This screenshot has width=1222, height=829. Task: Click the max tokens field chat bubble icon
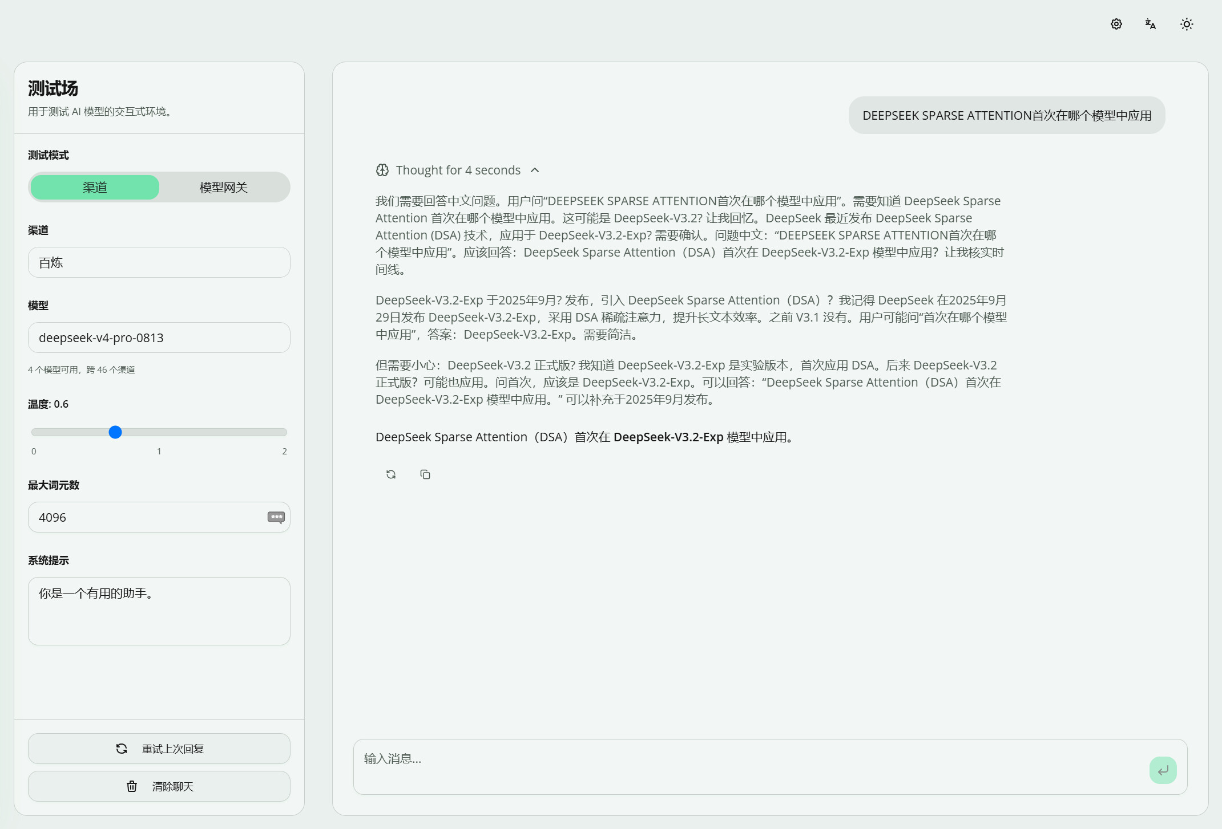[x=276, y=517]
